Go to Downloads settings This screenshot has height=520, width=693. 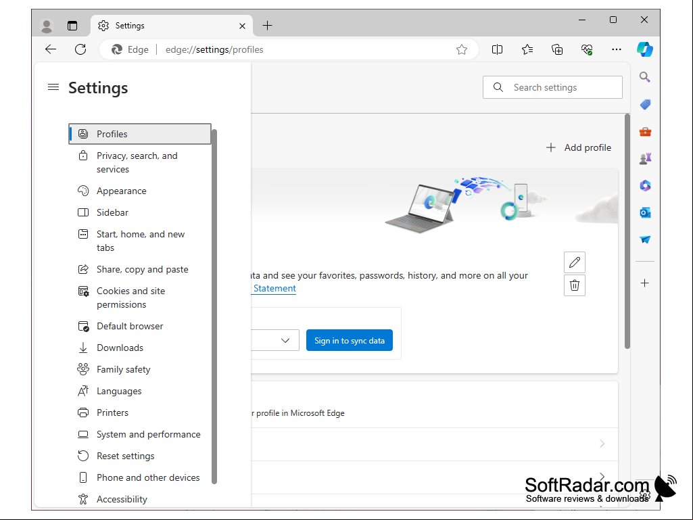click(x=140, y=348)
